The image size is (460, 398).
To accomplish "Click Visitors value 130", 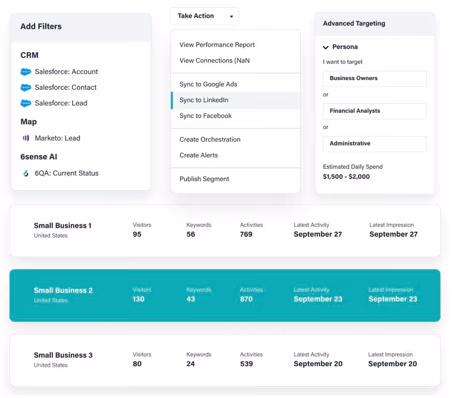I will pyautogui.click(x=139, y=299).
